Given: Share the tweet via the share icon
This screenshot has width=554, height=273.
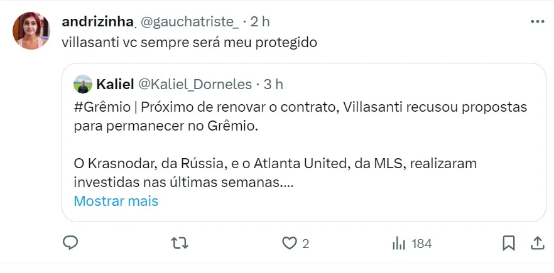Looking at the screenshot, I should [538, 243].
